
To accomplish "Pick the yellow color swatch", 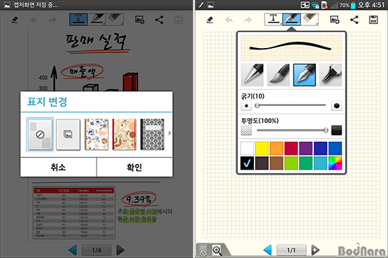I will (262, 148).
